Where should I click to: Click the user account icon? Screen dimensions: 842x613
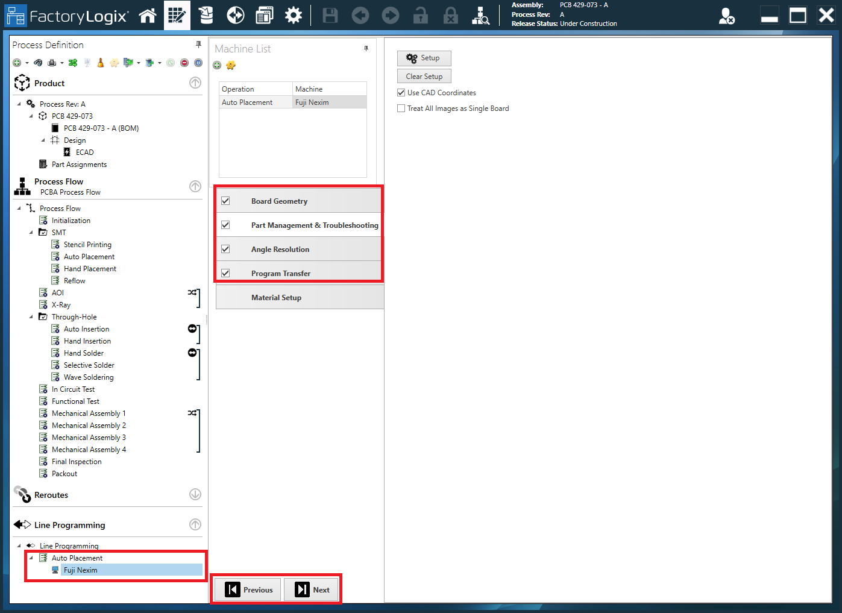click(x=726, y=16)
